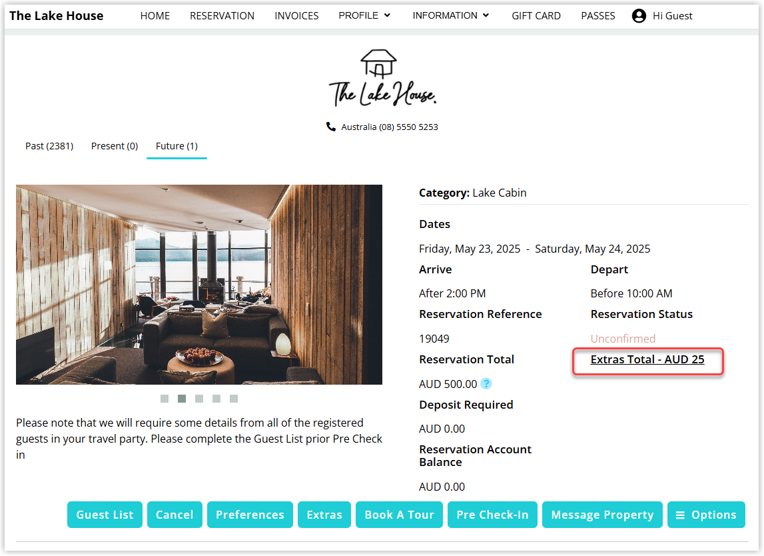The width and height of the screenshot is (764, 556).
Task: Select the first carousel dot indicator
Action: point(165,399)
